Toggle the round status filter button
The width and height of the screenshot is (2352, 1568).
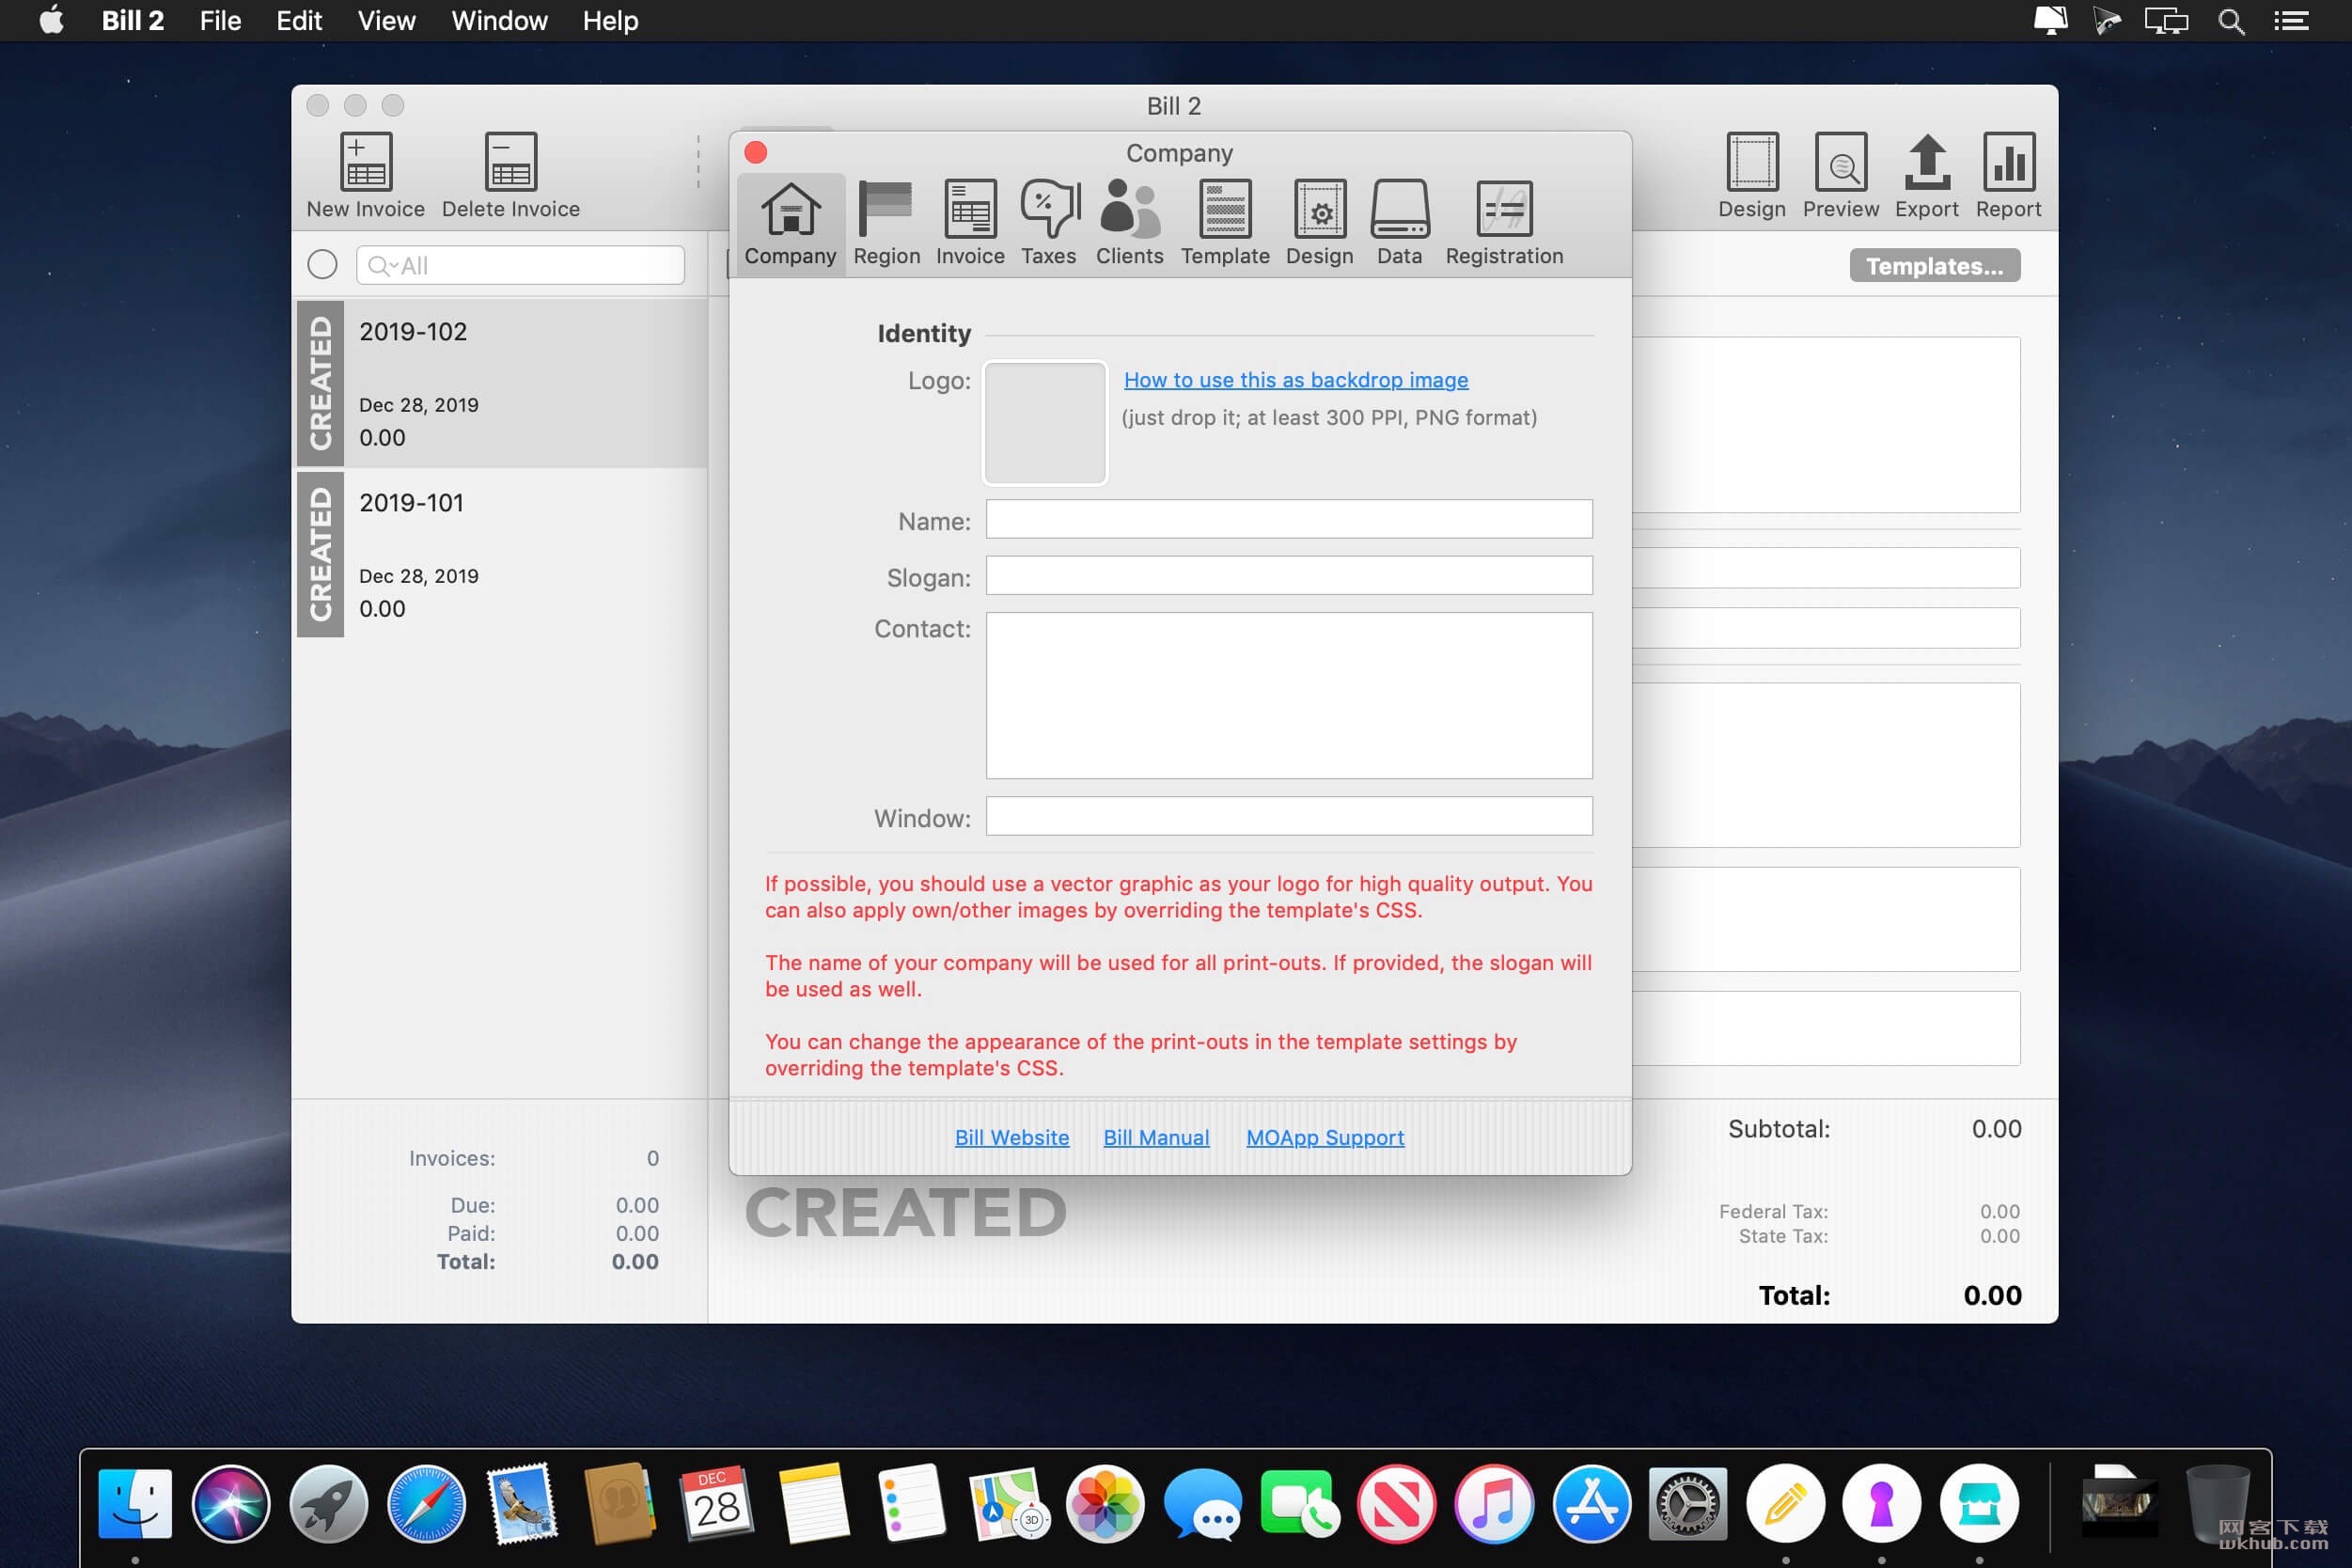(322, 264)
